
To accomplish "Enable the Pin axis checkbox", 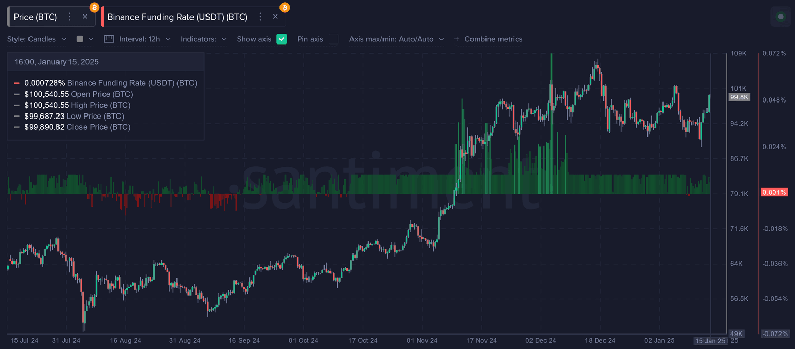I will [334, 39].
